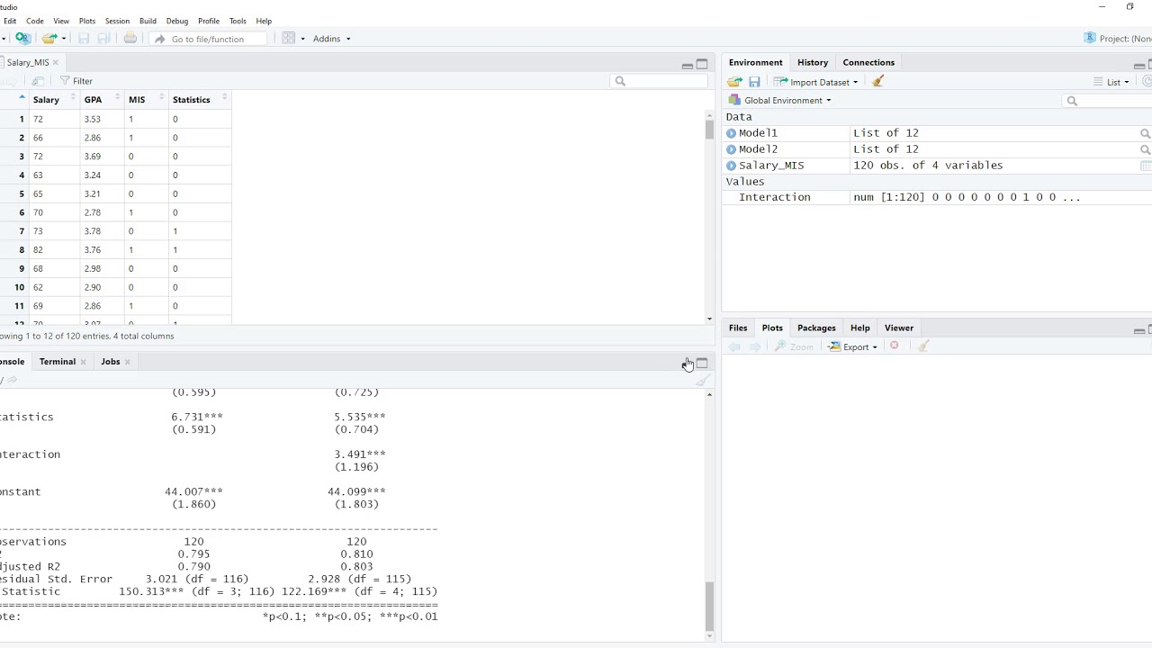Open the Terminal tab
The width and height of the screenshot is (1152, 648).
tap(58, 361)
